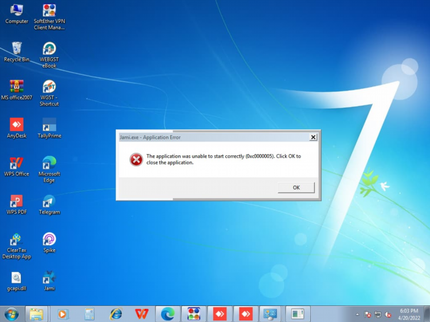Image resolution: width=430 pixels, height=322 pixels.
Task: Select the Jami desktop shortcut
Action: [49, 281]
